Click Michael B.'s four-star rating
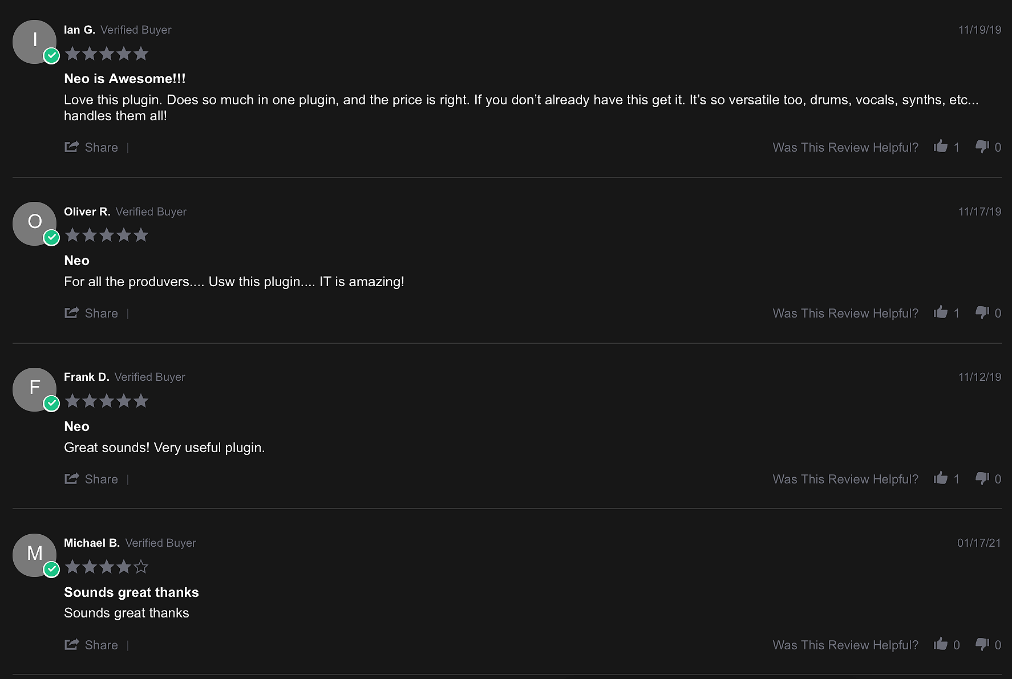 pos(107,567)
